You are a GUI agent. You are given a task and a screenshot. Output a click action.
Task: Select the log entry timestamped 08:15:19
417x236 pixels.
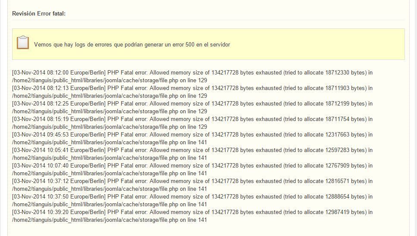pos(192,123)
